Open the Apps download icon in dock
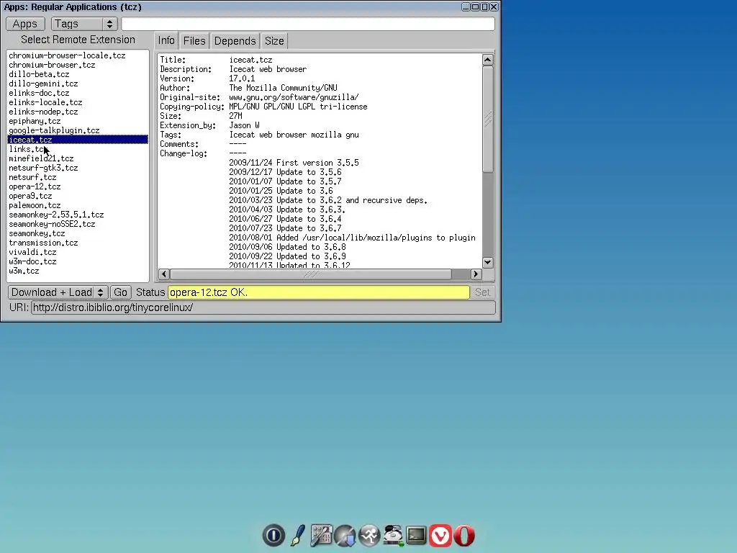737x553 pixels. click(x=345, y=536)
